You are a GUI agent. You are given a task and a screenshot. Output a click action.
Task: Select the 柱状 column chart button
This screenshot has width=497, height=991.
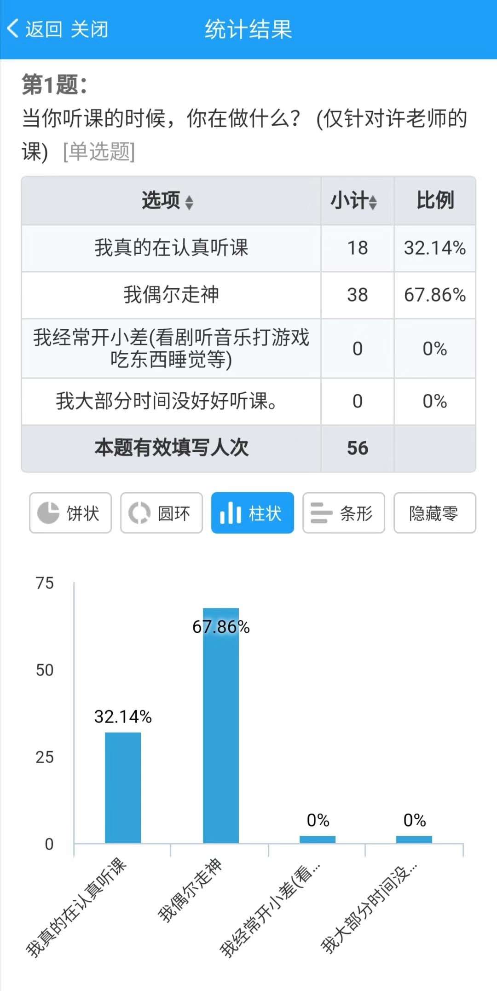(252, 513)
